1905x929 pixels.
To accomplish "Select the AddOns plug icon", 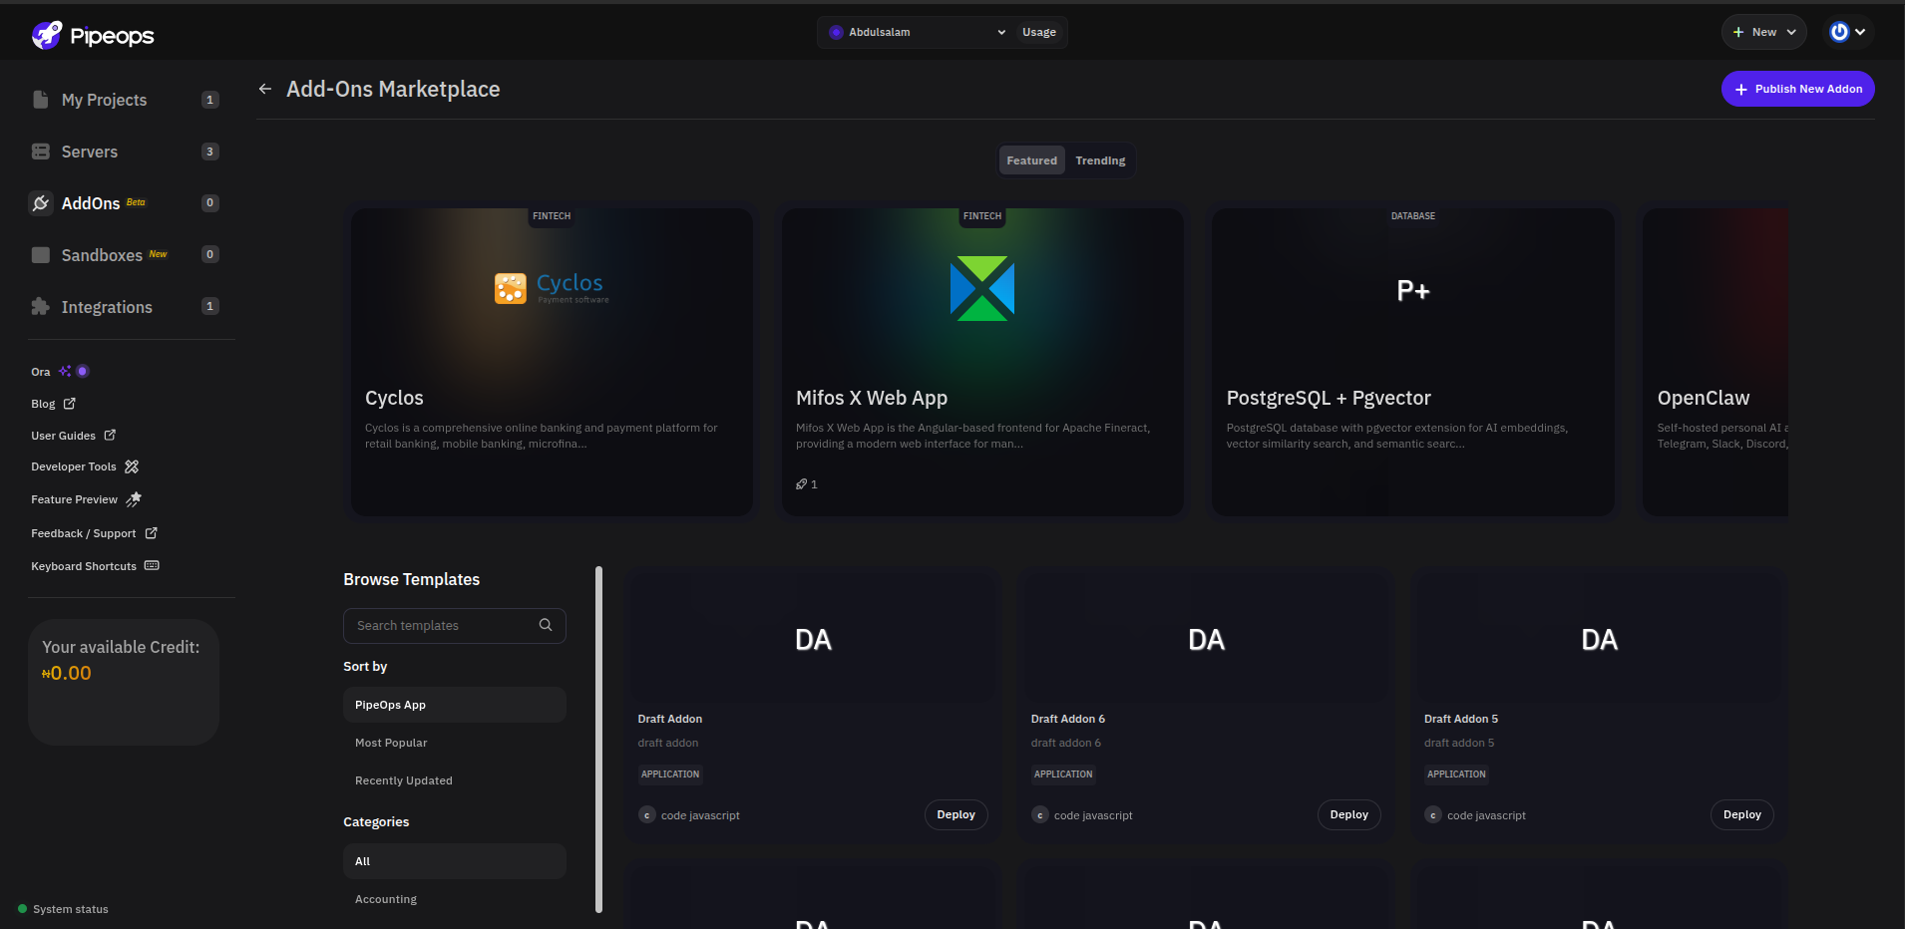I will tap(41, 203).
